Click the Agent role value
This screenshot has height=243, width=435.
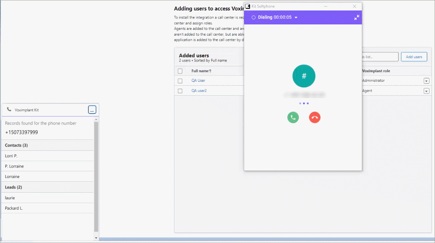pos(367,91)
